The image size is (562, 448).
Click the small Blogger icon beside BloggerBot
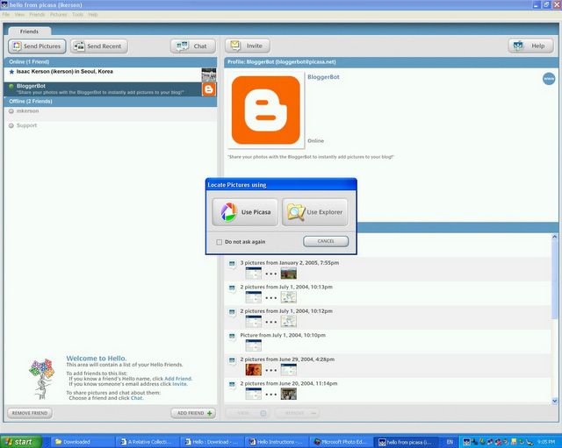click(209, 89)
